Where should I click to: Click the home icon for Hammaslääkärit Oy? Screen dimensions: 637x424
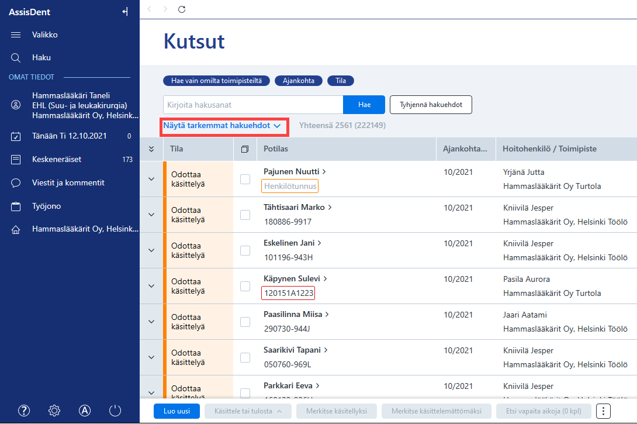pyautogui.click(x=15, y=230)
